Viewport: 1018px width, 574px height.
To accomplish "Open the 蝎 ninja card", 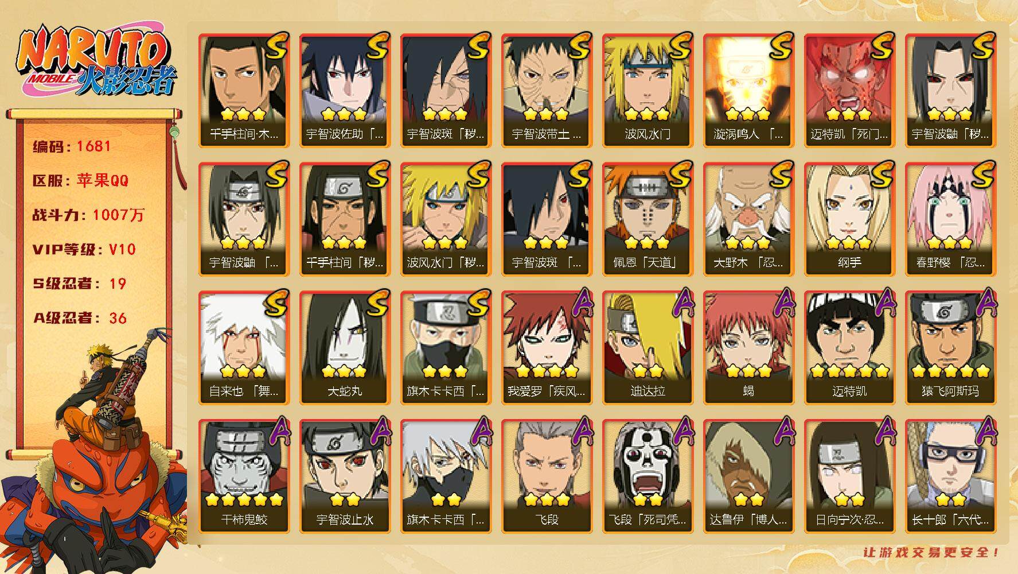I will pyautogui.click(x=748, y=347).
